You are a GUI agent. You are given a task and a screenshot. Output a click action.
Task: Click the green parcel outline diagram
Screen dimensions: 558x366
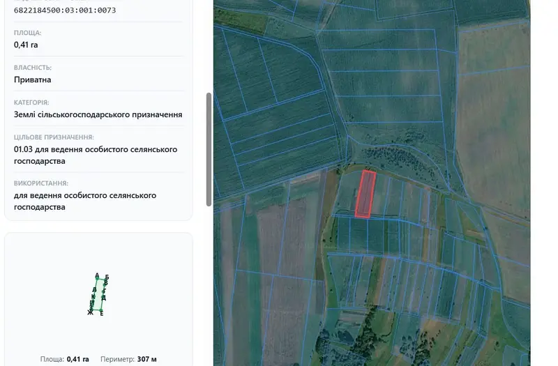click(x=98, y=295)
